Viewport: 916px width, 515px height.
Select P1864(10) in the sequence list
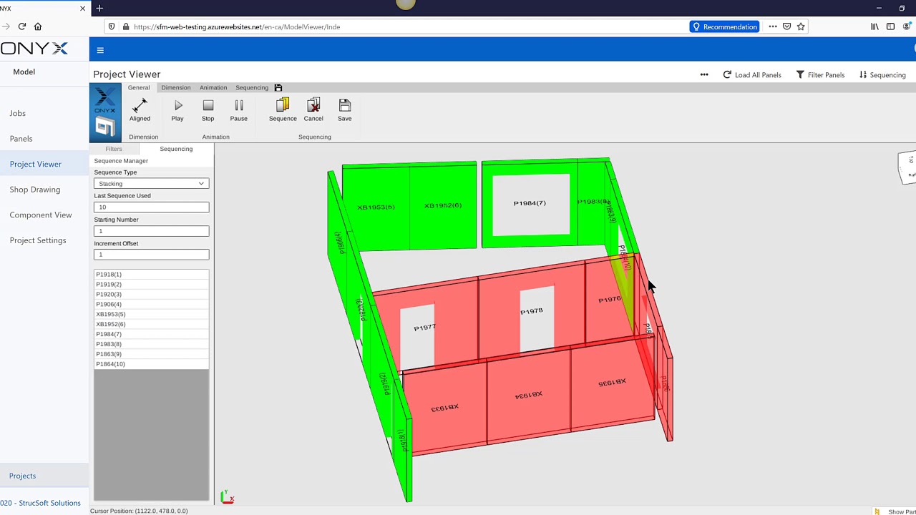pos(151,365)
